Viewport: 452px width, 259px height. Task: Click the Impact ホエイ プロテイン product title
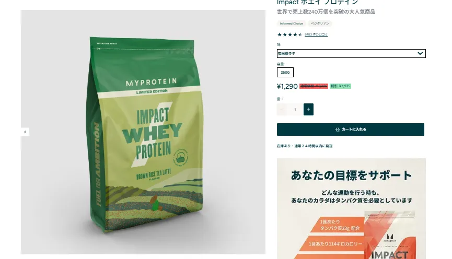[x=317, y=2]
